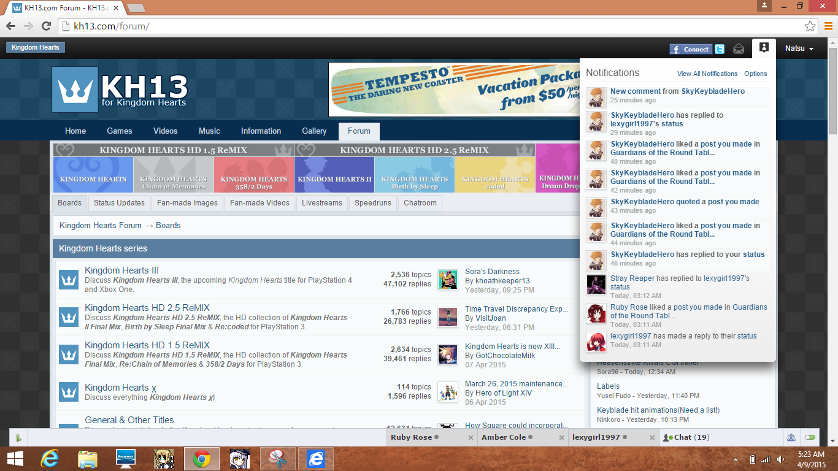Click the Kingdom Hearts χ forum crown icon

69,392
